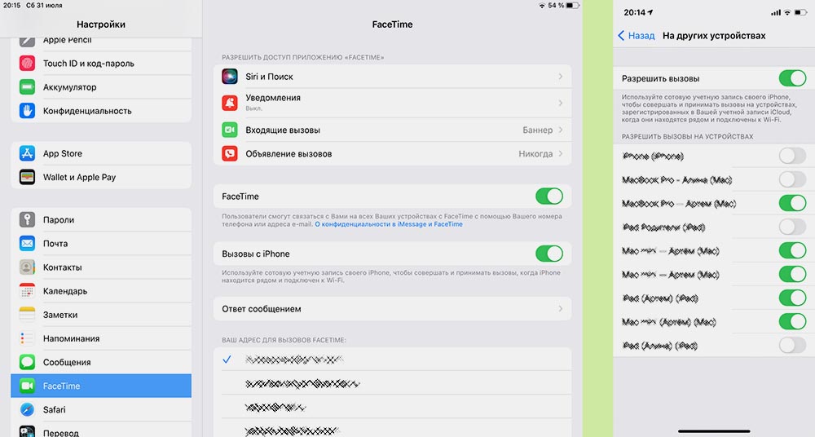Tap the green Incoming calls video icon
The image size is (815, 437).
point(230,130)
